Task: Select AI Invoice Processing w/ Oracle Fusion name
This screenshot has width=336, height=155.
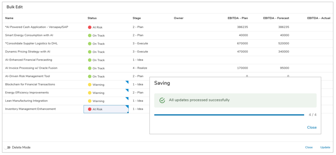Action: [x=31, y=68]
